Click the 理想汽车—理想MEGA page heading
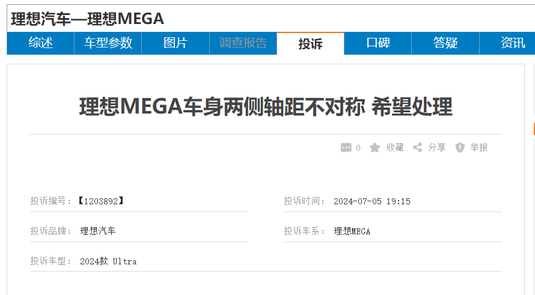Viewport: 535px width, 295px height. tap(87, 19)
